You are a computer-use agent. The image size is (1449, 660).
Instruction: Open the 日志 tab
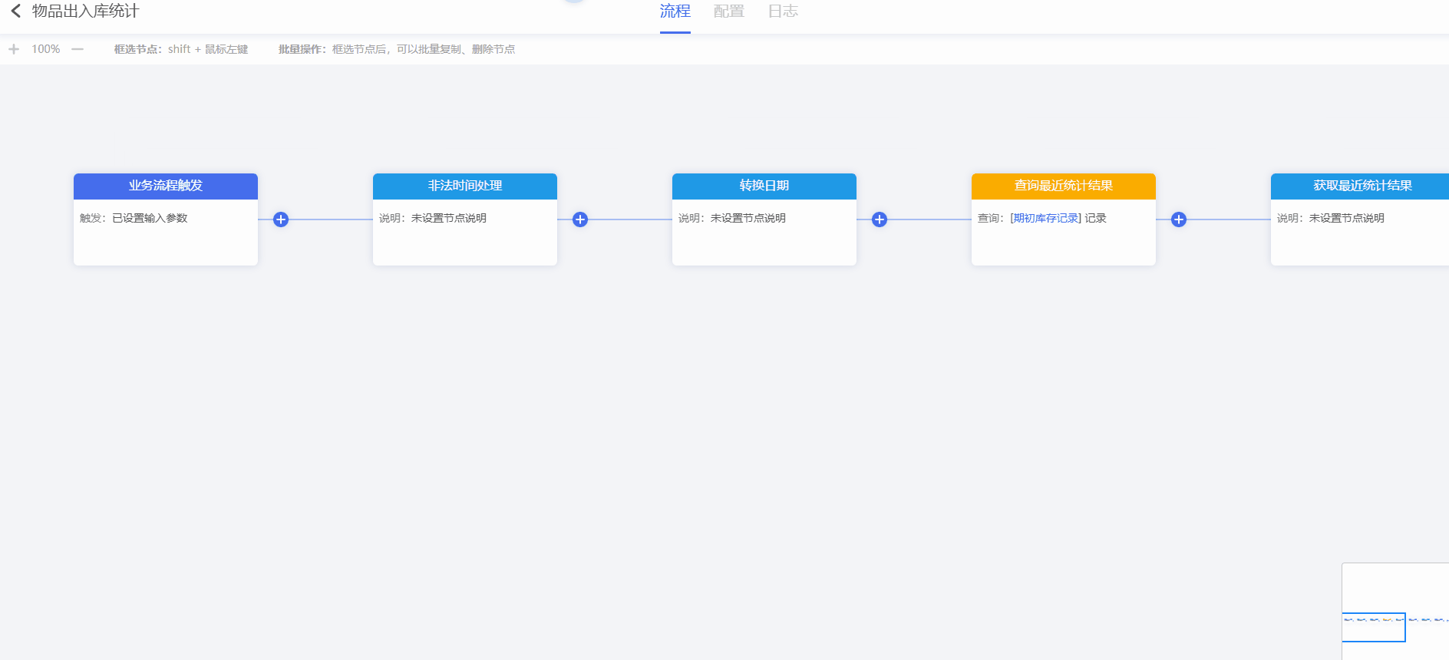(x=783, y=12)
